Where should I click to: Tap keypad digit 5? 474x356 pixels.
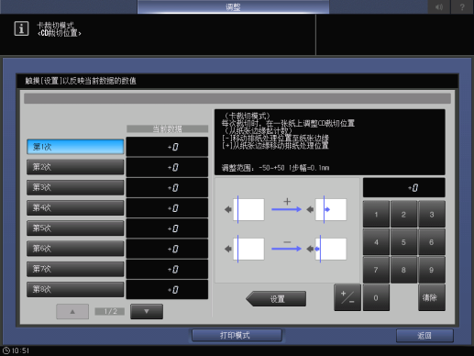coord(403,242)
